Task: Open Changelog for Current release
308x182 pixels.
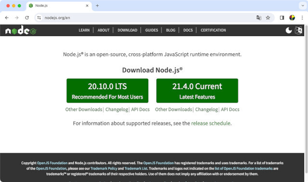Action: [x=206, y=109]
